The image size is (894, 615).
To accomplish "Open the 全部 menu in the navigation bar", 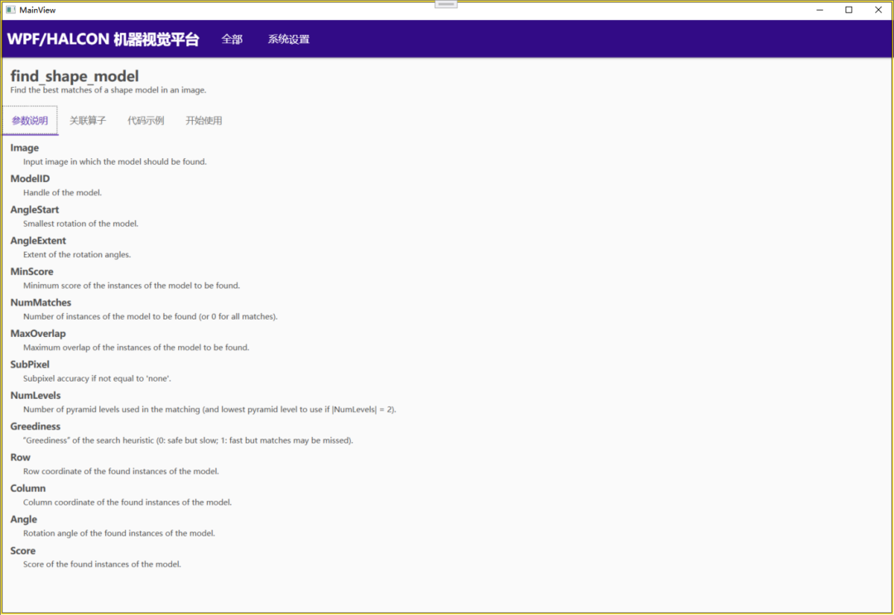I will click(232, 39).
